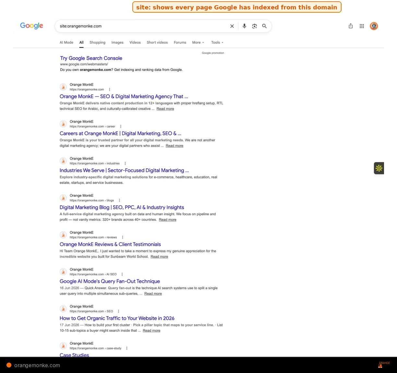
Task: Open Careers at Orange MonkE result
Action: [120, 134]
